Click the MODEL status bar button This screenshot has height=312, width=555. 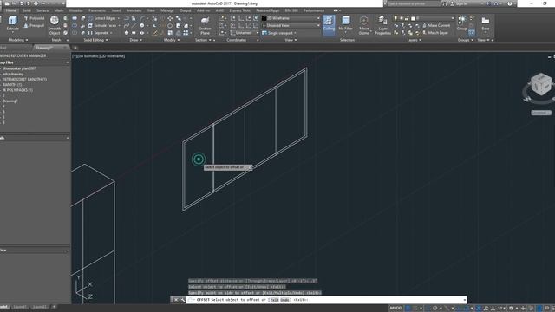pos(396,309)
